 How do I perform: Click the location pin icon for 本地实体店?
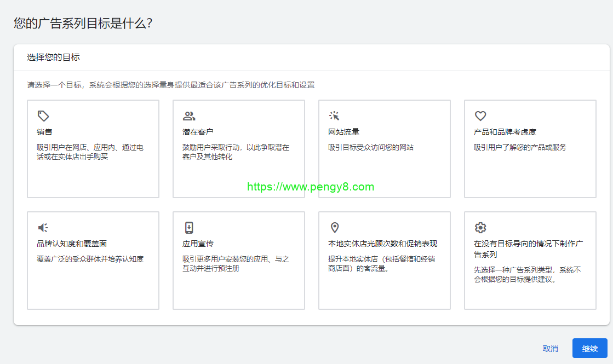coord(335,228)
